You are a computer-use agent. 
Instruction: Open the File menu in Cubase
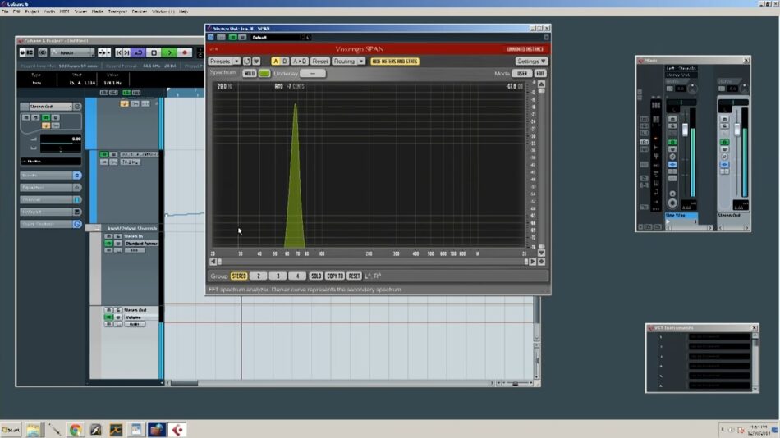point(5,11)
